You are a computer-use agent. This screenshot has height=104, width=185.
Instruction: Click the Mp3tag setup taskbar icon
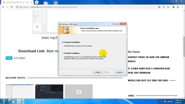pos(21,101)
